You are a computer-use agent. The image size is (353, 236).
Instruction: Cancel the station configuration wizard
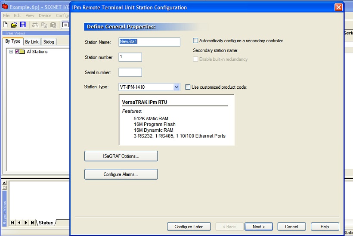(x=291, y=227)
